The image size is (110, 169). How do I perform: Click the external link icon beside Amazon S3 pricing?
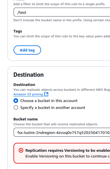[x=46, y=94]
